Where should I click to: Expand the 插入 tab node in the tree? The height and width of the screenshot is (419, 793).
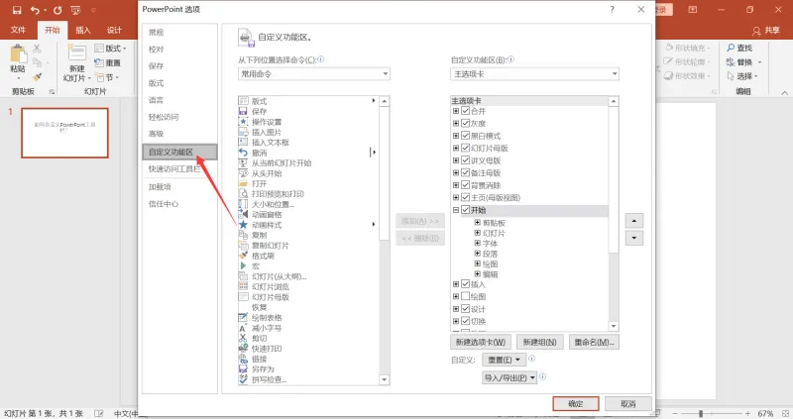456,284
